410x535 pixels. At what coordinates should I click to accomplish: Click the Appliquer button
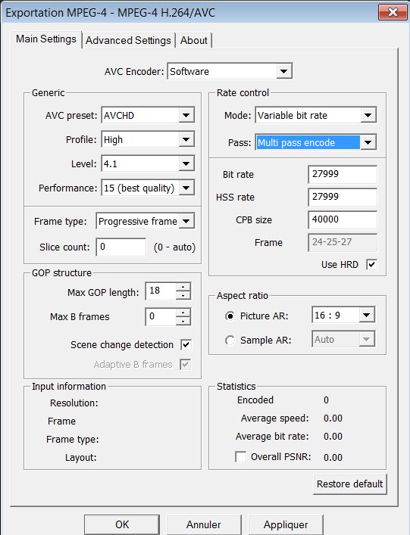pos(286,524)
